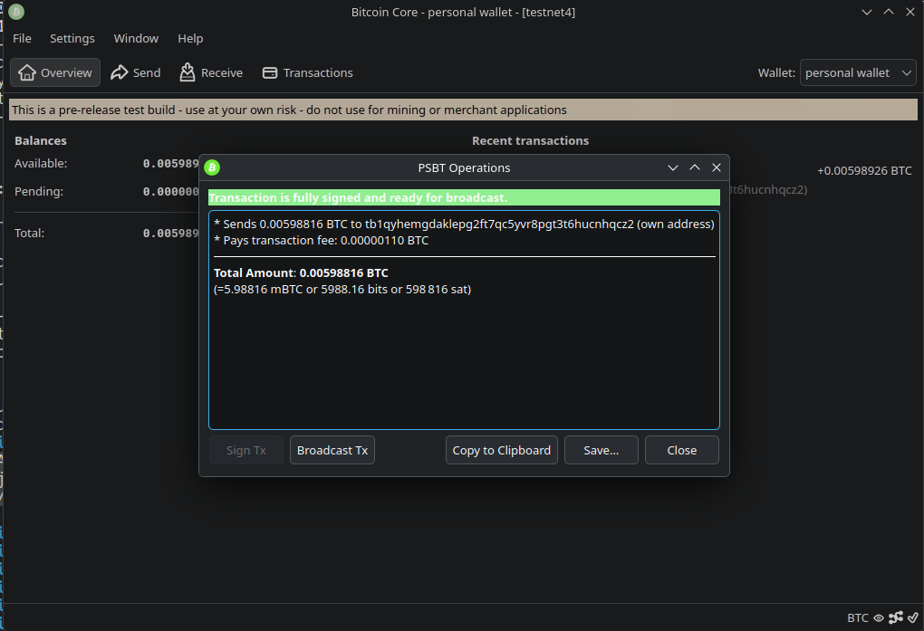
Task: Click the PSBT dialog Bitcoin icon
Action: [x=212, y=167]
